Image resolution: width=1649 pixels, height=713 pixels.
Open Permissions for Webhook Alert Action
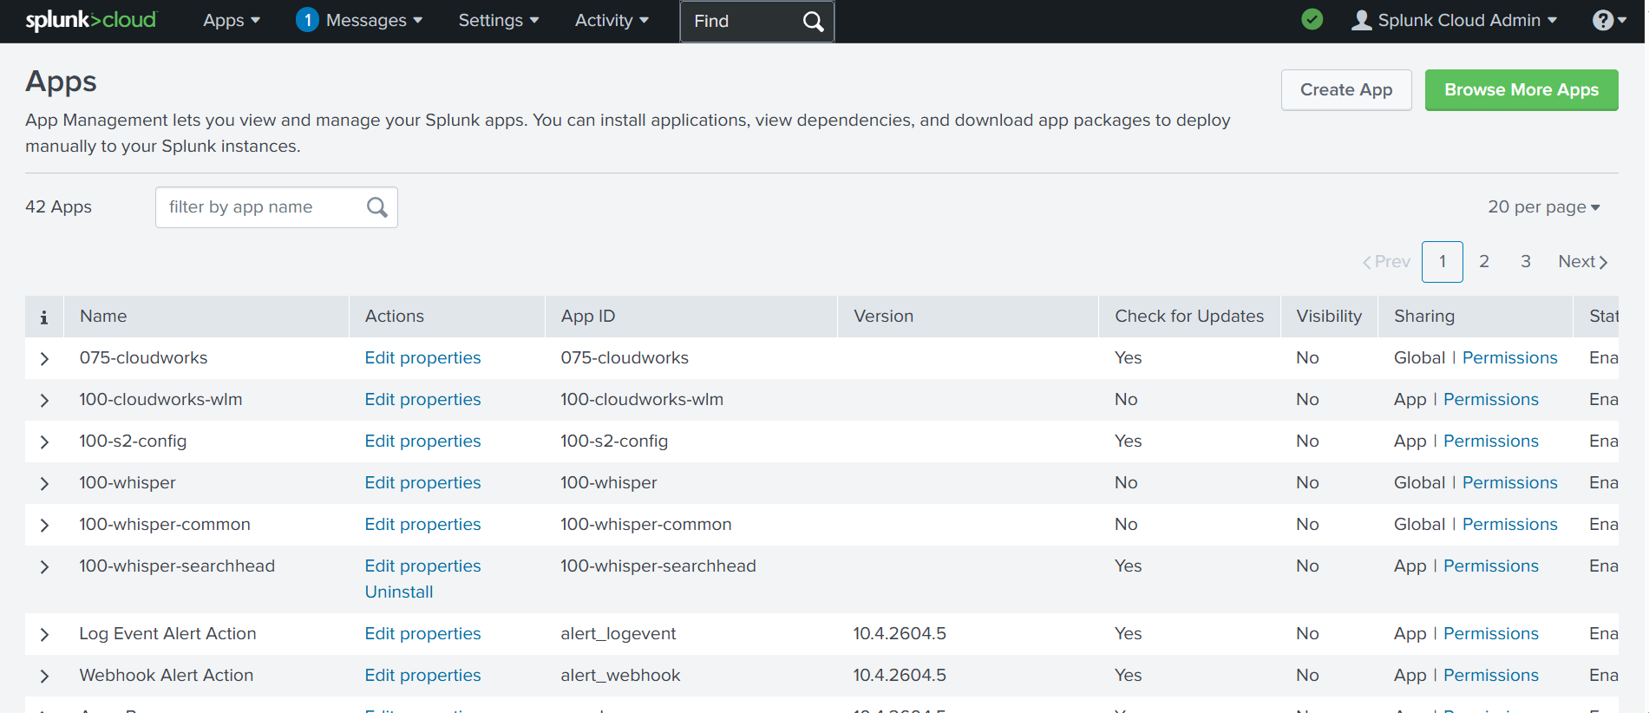1491,675
